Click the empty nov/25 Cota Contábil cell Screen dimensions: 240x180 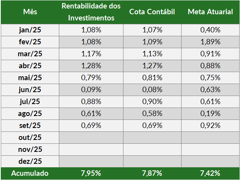click(152, 149)
